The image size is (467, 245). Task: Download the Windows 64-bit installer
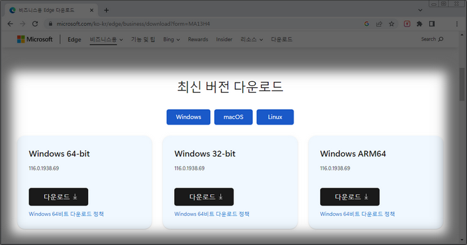coord(59,196)
